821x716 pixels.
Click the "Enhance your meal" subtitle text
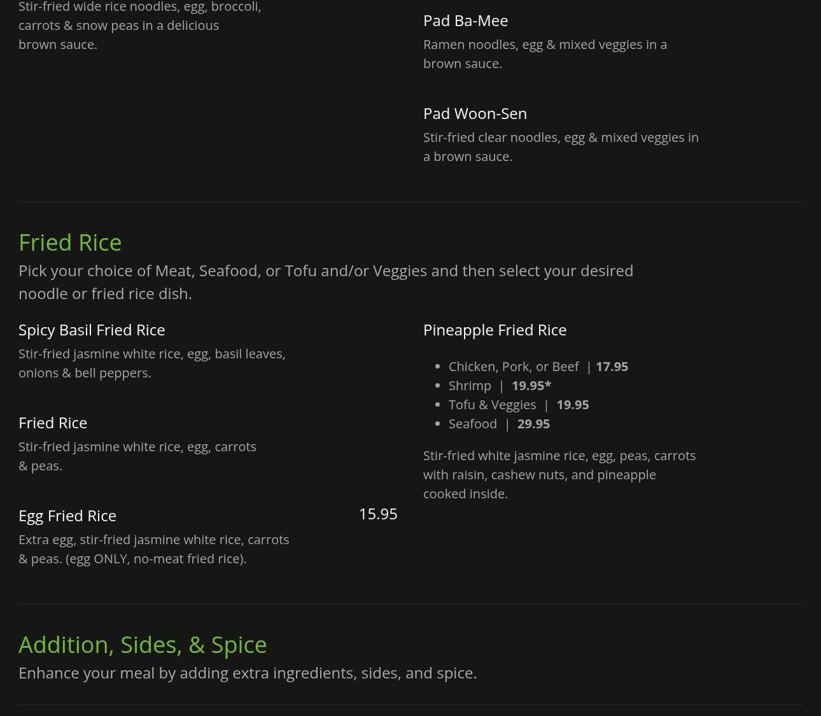248,673
